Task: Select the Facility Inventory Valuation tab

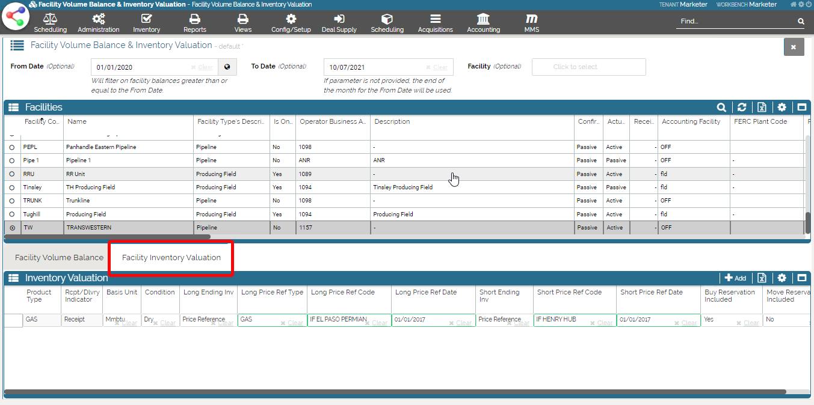Action: click(x=171, y=257)
